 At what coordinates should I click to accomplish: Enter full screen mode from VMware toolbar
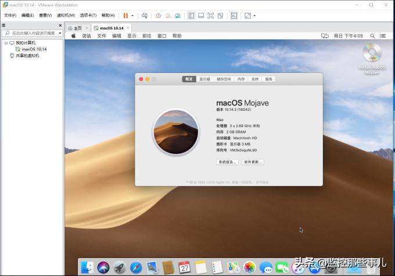(211, 16)
